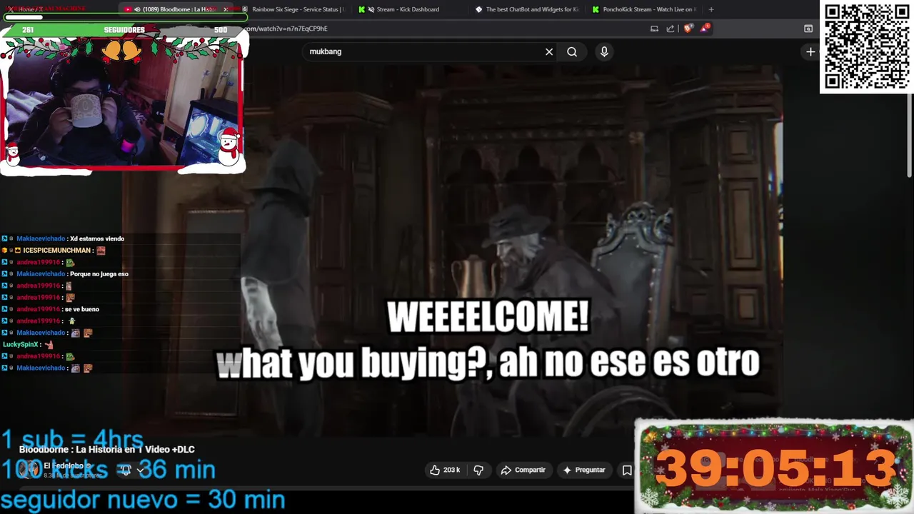Switch to PonchoKick Stream tab
Image resolution: width=914 pixels, height=514 pixels.
[644, 9]
